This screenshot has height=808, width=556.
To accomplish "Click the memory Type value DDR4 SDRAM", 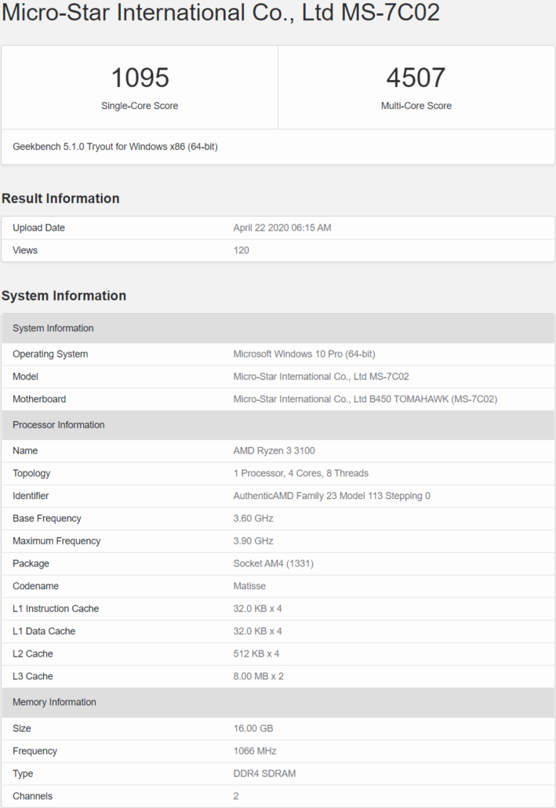I will coord(264,773).
